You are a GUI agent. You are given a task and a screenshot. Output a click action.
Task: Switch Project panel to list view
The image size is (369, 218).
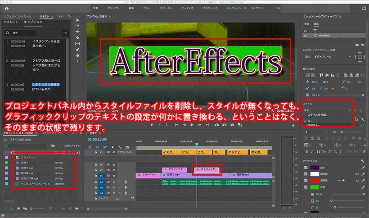(12, 209)
